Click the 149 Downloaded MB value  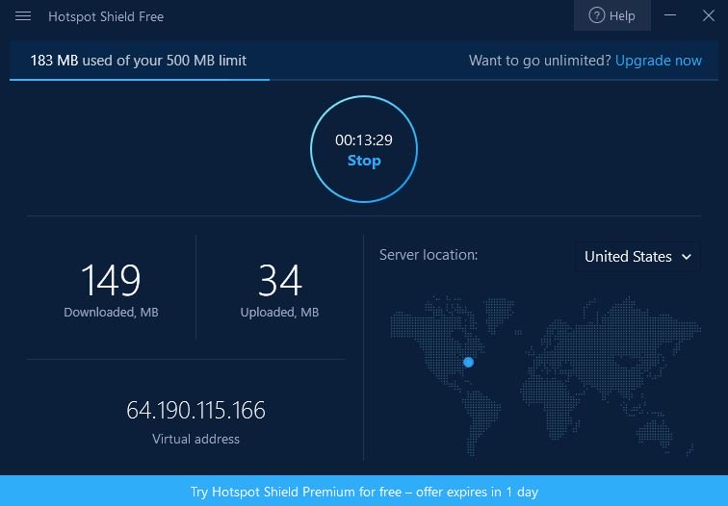pos(111,280)
